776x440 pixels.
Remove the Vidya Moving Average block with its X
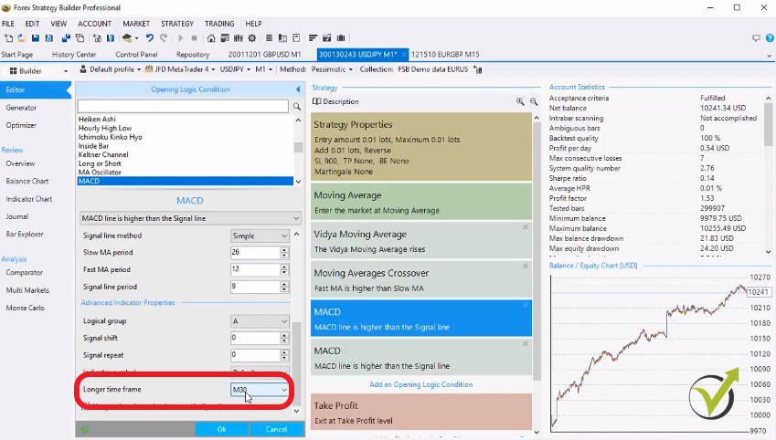(526, 227)
